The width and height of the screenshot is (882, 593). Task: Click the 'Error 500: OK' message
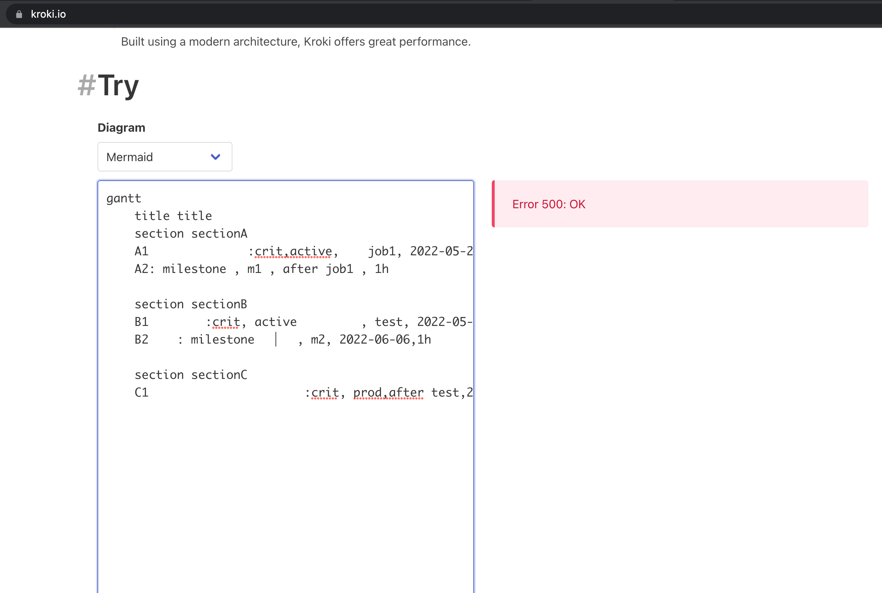click(x=548, y=204)
